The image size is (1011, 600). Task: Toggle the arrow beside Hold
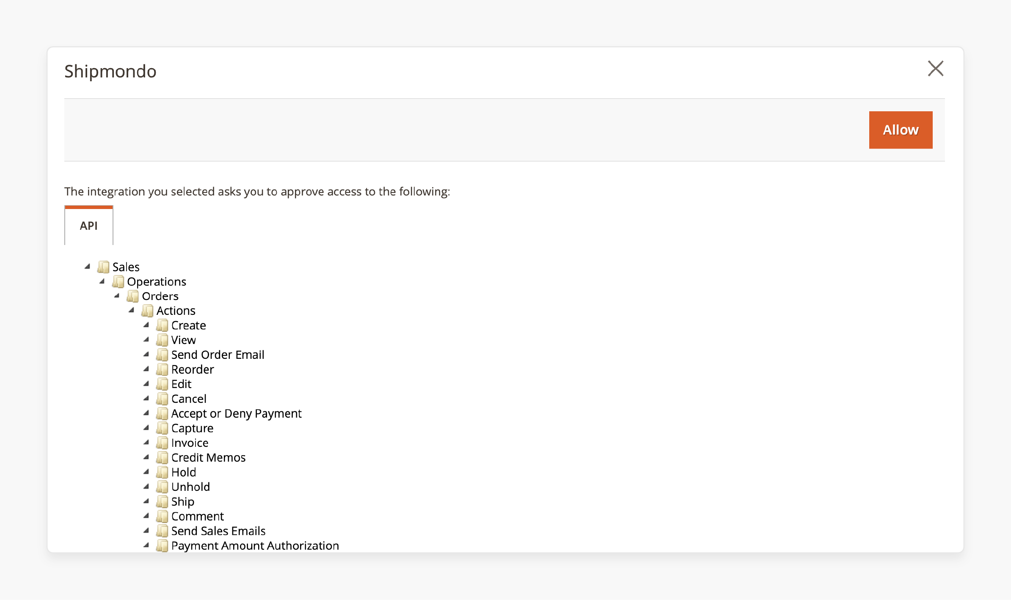(146, 472)
